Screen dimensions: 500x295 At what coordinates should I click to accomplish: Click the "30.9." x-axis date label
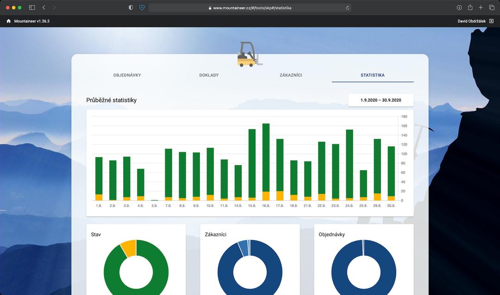click(391, 206)
